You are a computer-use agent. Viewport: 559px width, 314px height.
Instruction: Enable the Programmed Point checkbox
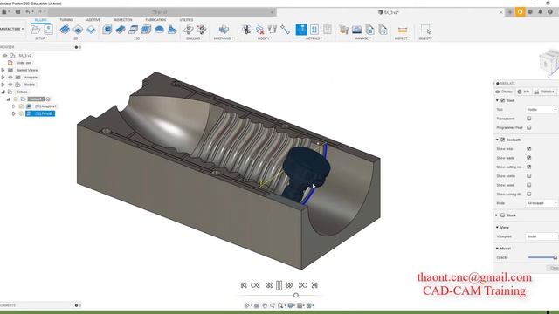click(529, 127)
